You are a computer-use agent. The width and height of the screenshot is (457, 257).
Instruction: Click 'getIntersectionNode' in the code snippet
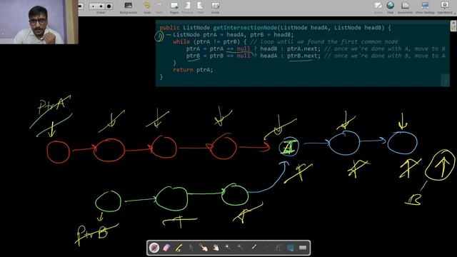(x=245, y=28)
